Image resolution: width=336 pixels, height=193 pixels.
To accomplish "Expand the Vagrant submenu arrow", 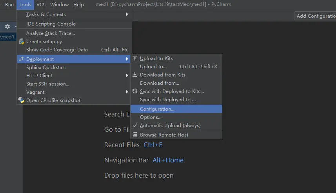I will click(127, 92).
